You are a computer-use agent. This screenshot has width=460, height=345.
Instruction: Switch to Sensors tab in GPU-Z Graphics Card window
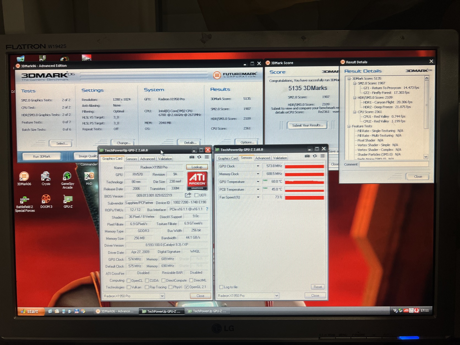coord(131,159)
